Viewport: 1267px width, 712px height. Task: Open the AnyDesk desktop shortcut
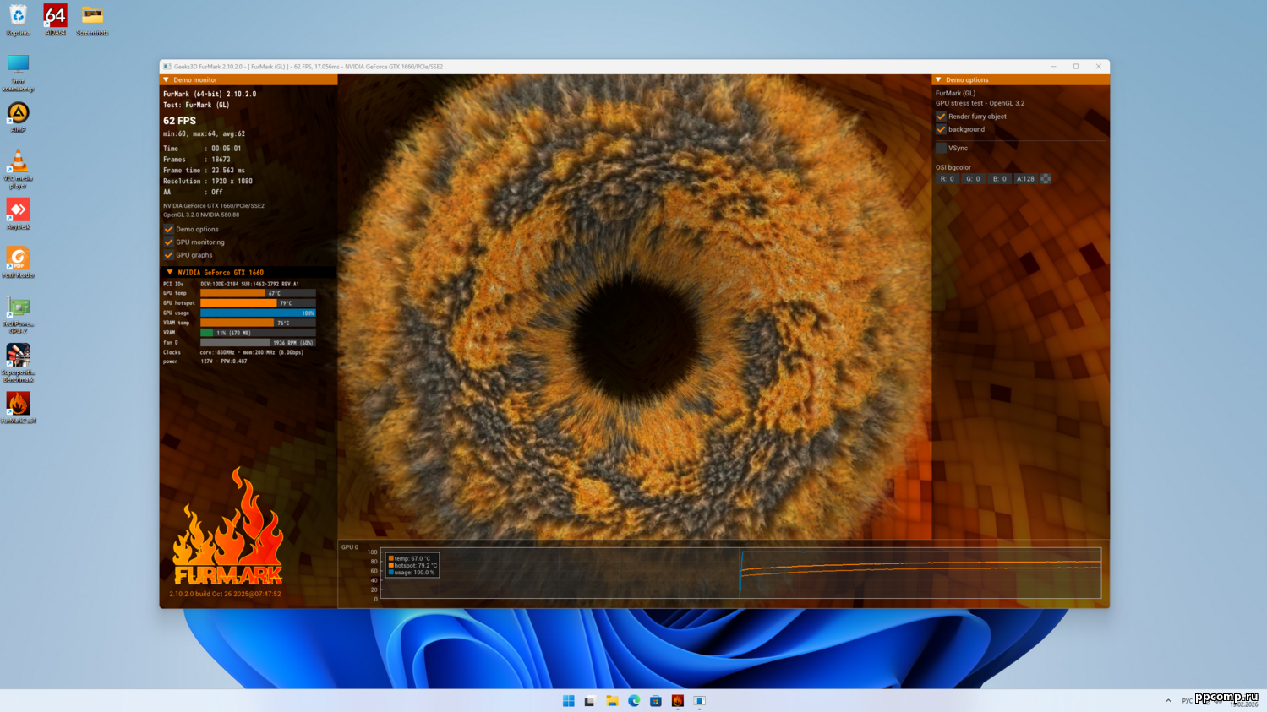point(18,210)
